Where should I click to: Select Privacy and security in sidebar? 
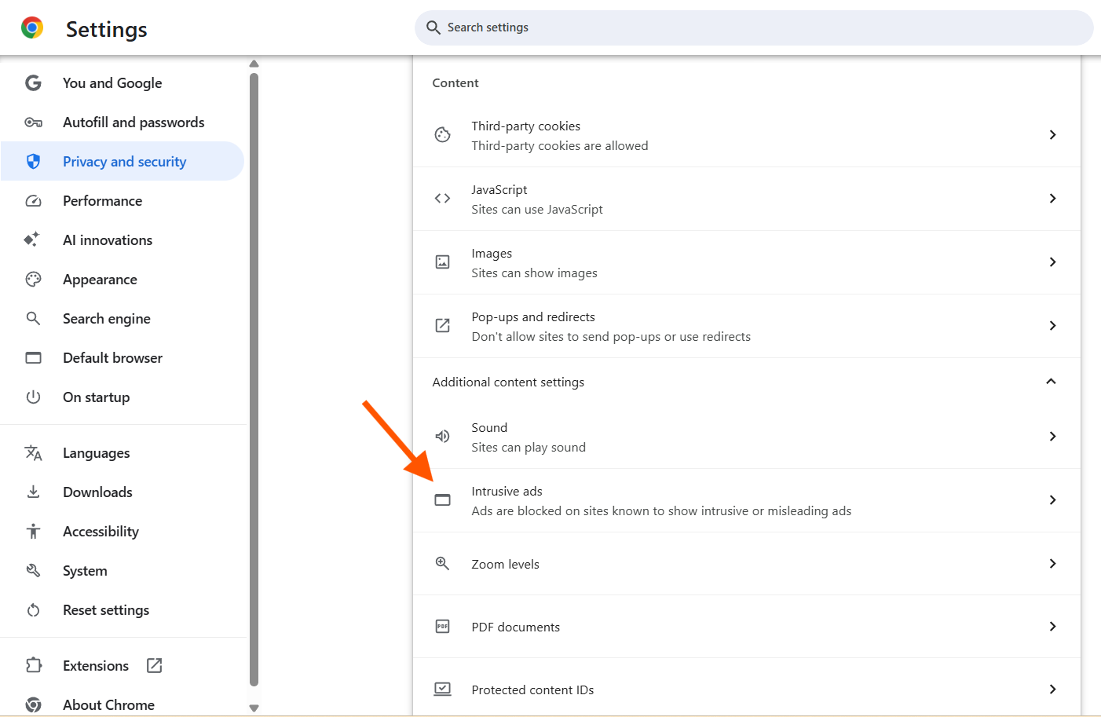[123, 162]
